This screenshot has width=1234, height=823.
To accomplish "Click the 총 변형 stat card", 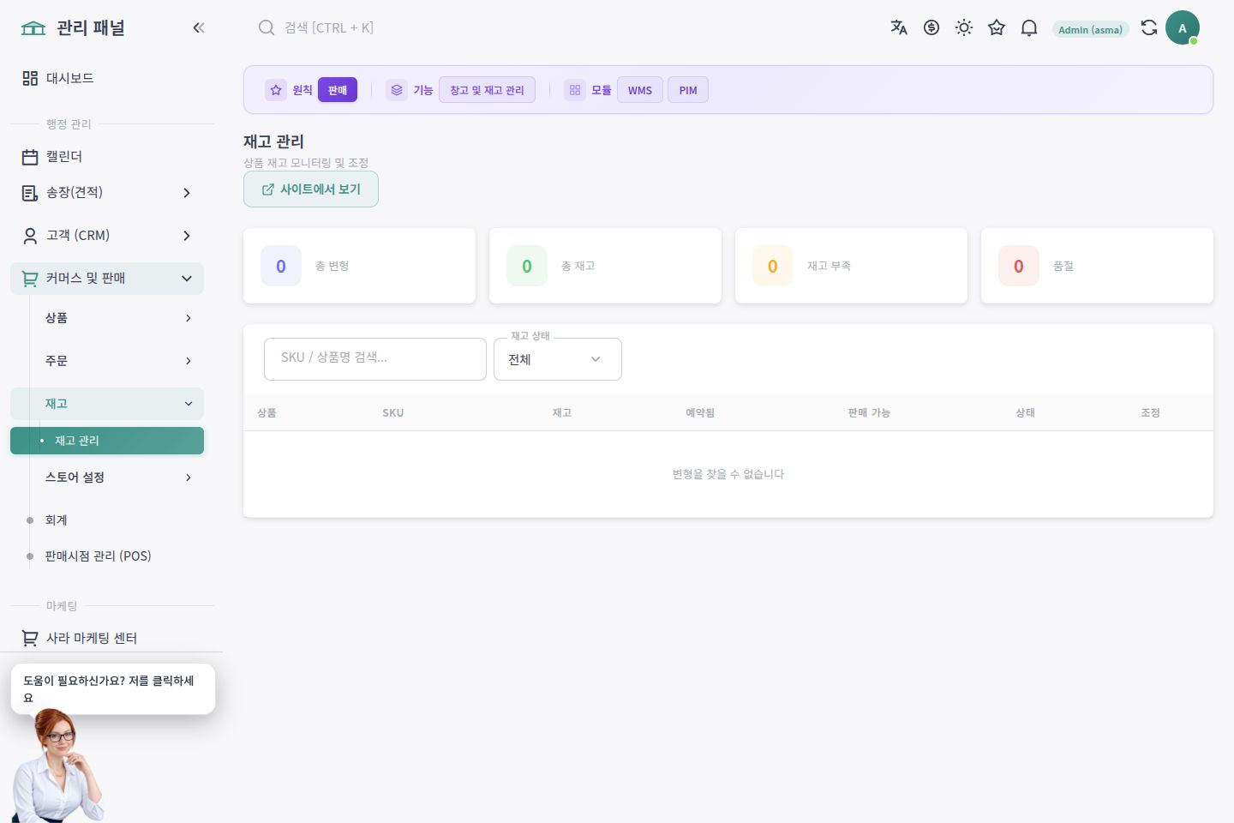I will click(359, 266).
